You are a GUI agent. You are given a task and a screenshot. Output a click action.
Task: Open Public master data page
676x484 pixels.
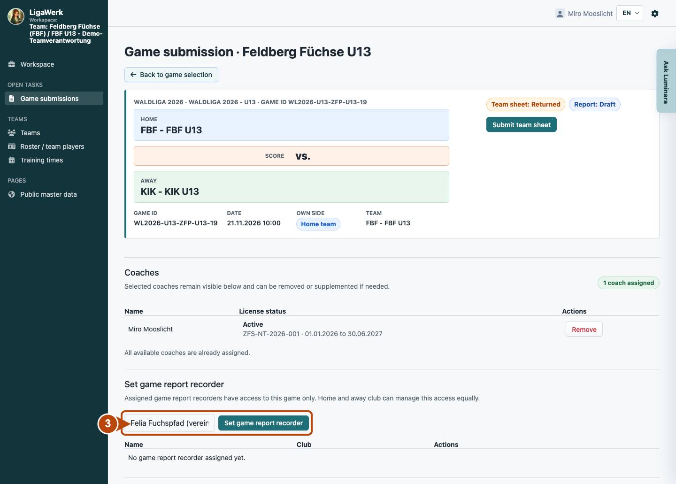pos(54,194)
